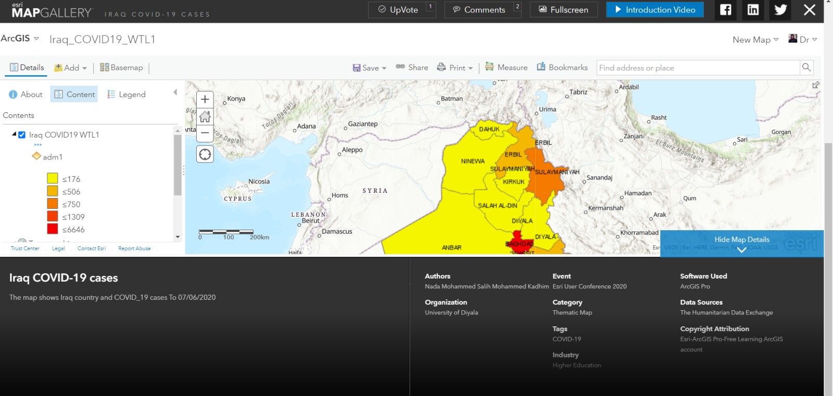Screen dimensions: 833x396
Task: Activate the Measure tool
Action: 507,67
